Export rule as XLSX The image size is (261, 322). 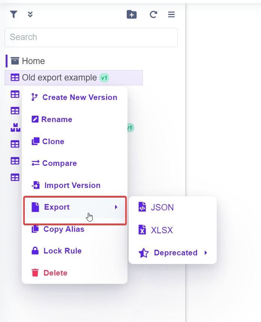pos(162,230)
